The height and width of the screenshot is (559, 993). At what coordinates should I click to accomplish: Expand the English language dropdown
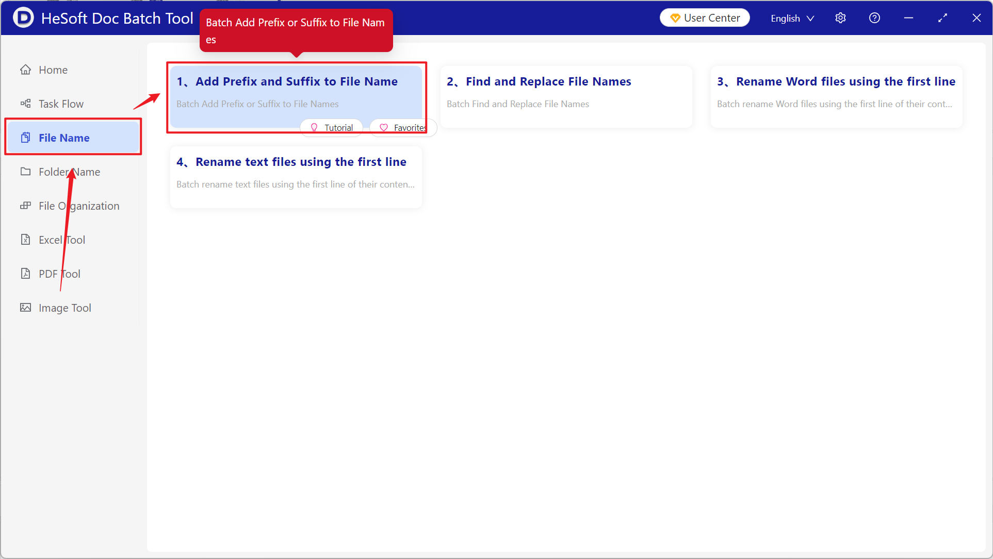(x=792, y=18)
